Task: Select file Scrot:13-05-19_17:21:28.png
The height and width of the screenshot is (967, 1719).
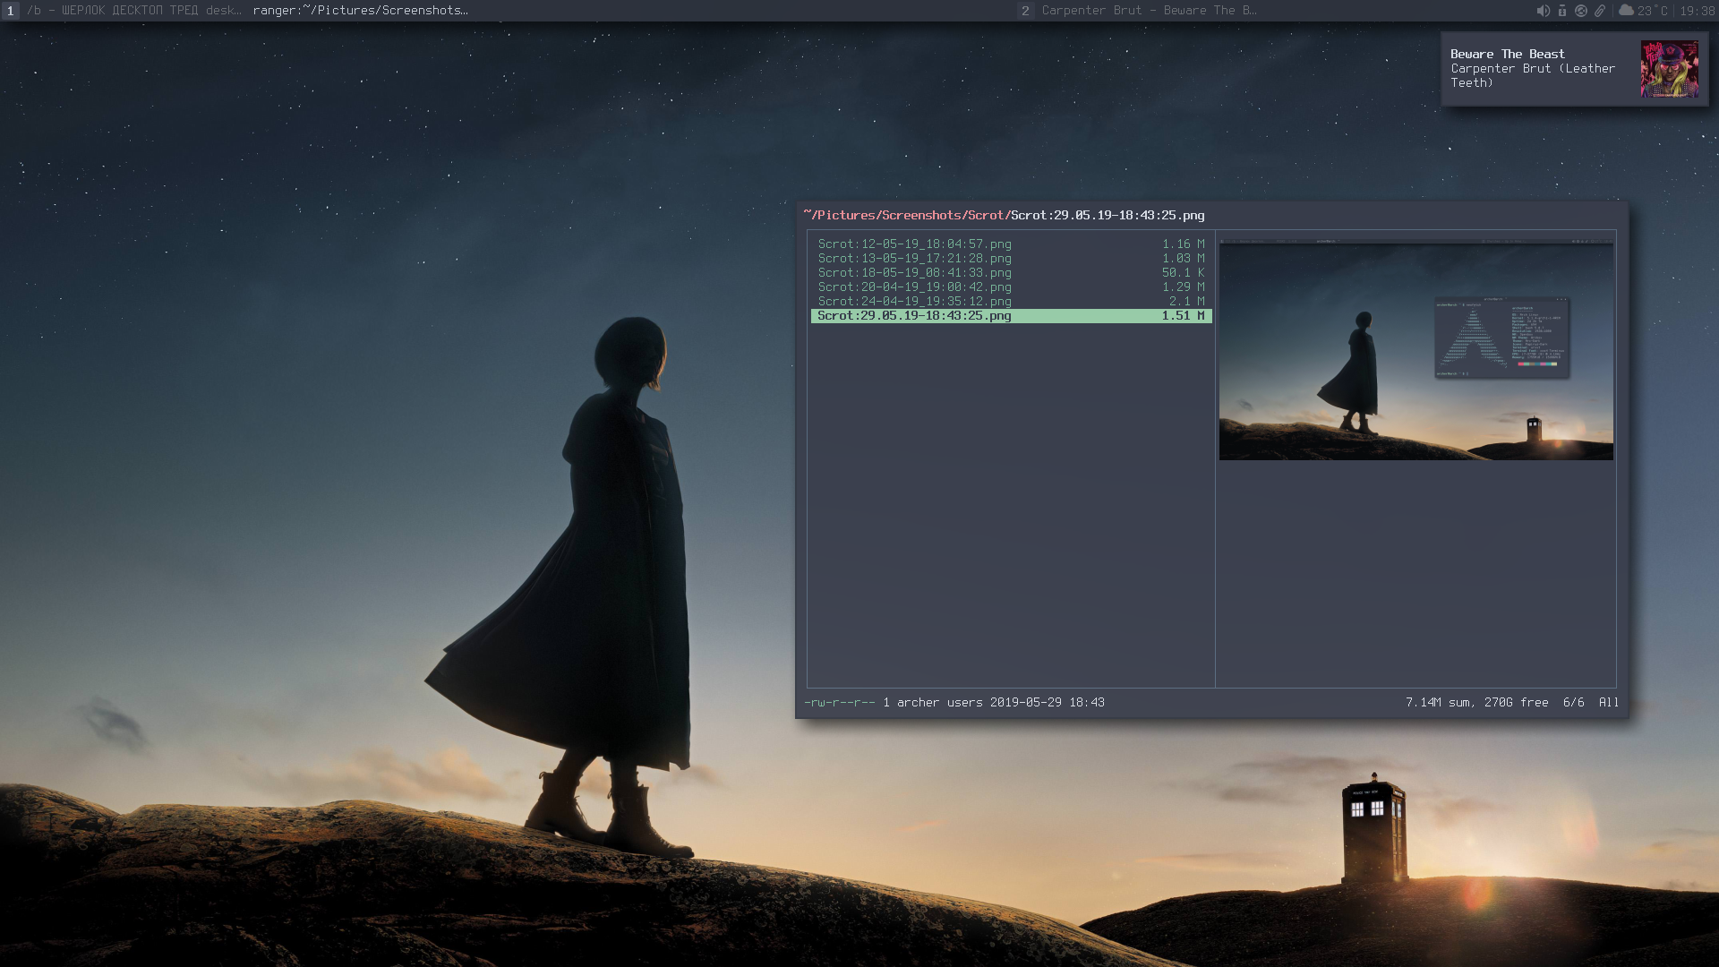Action: tap(1011, 258)
